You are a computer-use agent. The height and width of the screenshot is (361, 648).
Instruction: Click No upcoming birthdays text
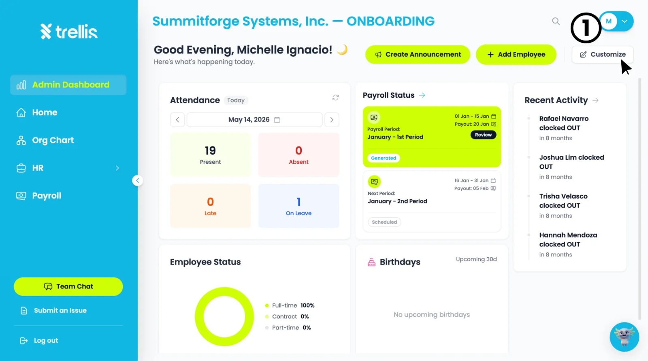tap(432, 314)
